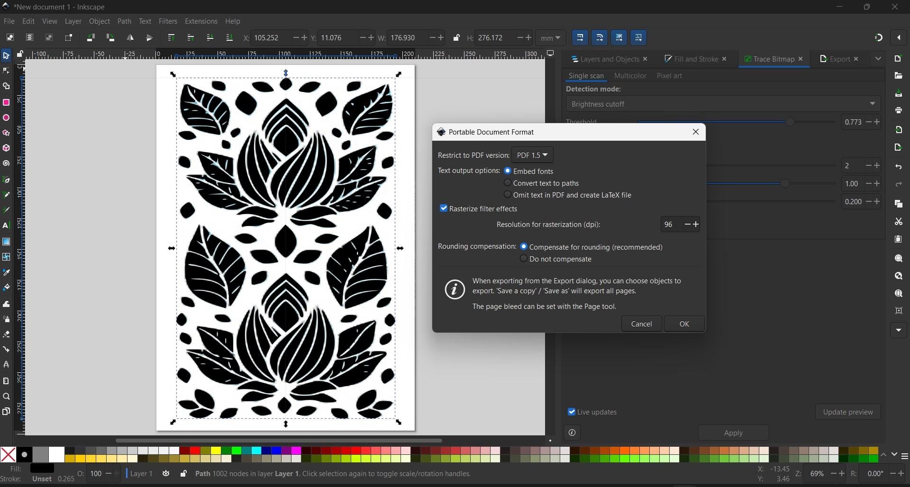
Task: Toggle width/height ratio lock
Action: tap(456, 38)
